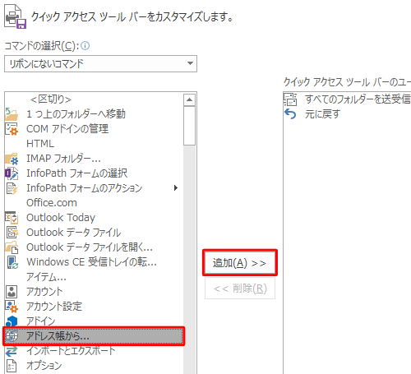
Task: Select IMAP フォルダー... command
Action: 94,159
